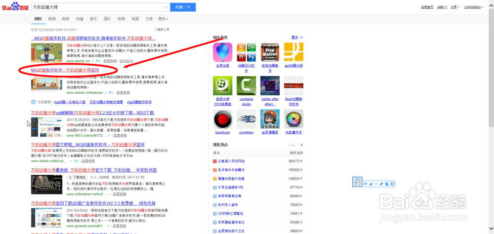Click the 为您推荐 recommendation icon
Viewport: 494px width, 234px height.
(33, 102)
